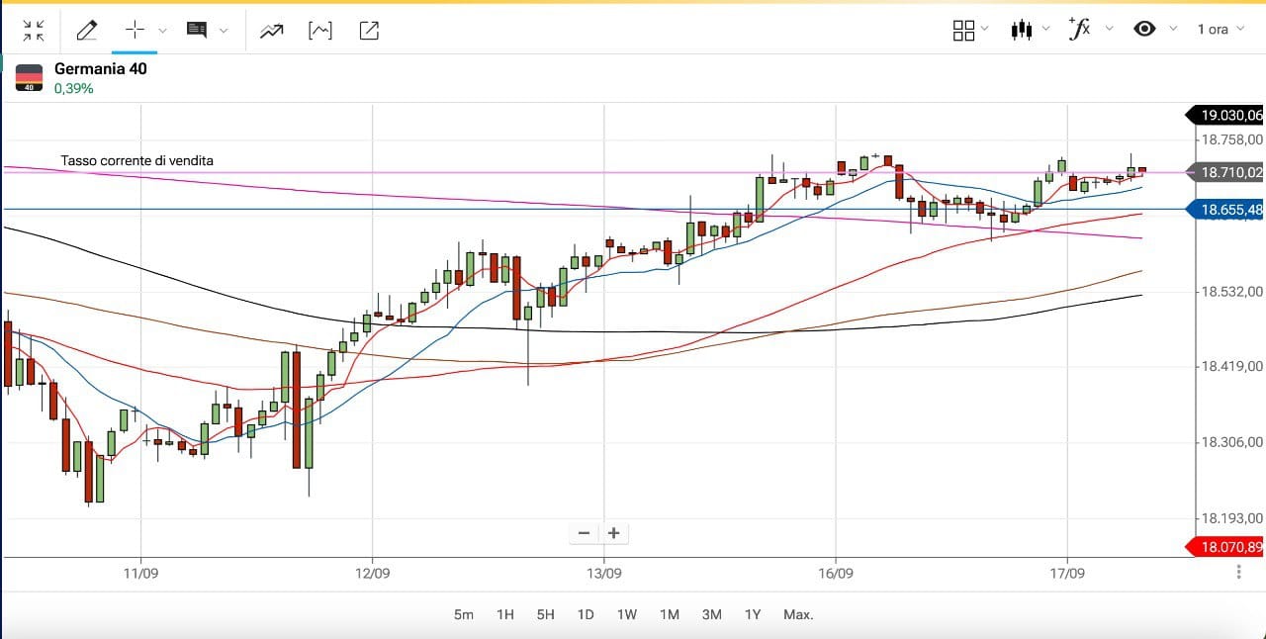Select the 'Max.' time range
Viewport: 1266px width, 639px height.
[798, 614]
